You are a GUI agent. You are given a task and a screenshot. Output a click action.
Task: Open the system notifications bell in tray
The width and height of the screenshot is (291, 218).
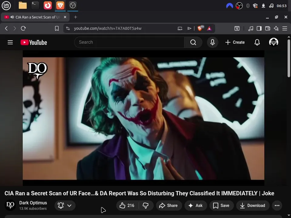coord(263,6)
